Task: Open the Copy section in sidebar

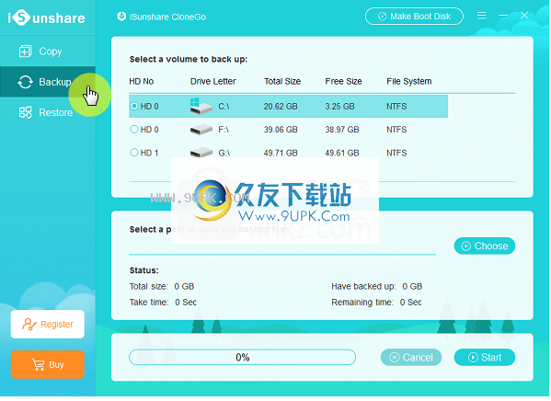Action: [x=48, y=52]
